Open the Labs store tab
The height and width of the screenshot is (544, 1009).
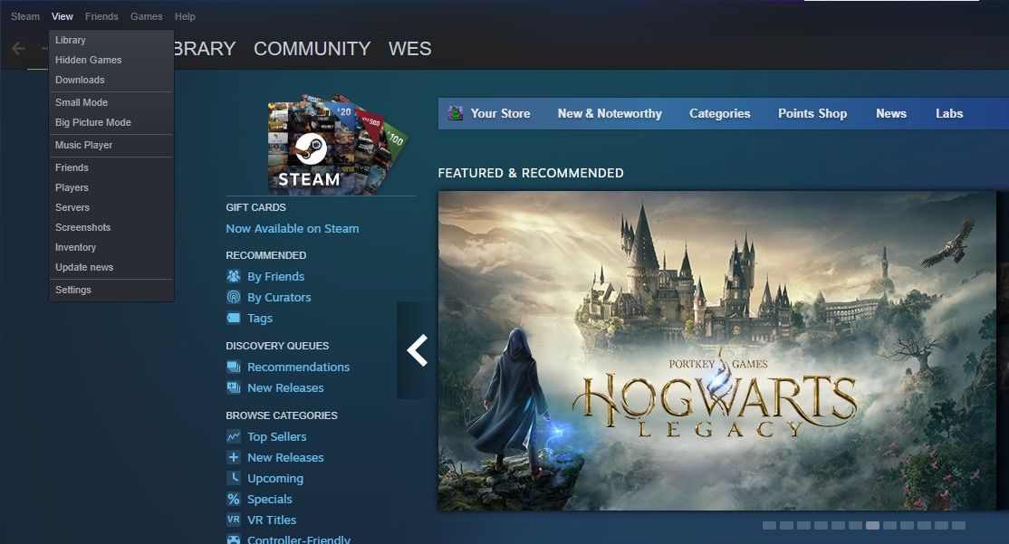click(949, 113)
